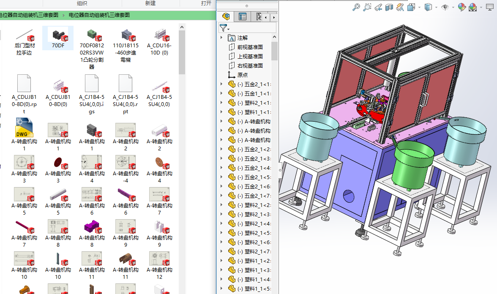The image size is (497, 294).
Task: Click the scroll up arrow of feature tree
Action: click(x=275, y=37)
